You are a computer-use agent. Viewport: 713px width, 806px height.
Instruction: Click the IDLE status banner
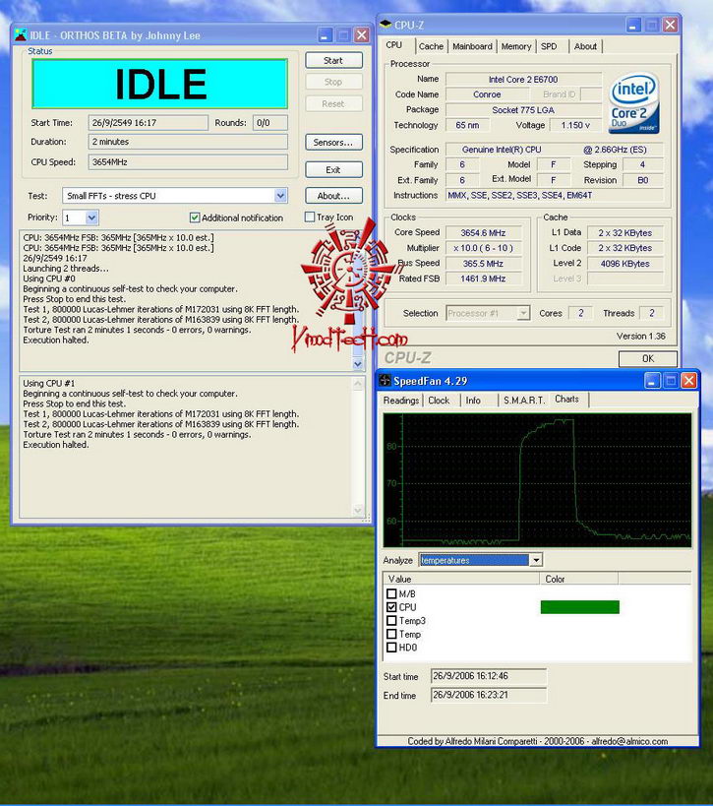click(x=159, y=84)
